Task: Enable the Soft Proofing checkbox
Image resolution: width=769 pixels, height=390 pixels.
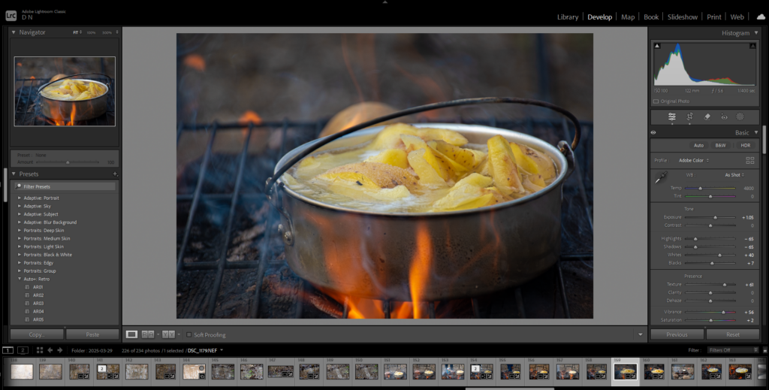Action: (188, 334)
